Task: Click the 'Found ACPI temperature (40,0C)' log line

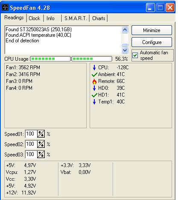Action: point(38,35)
